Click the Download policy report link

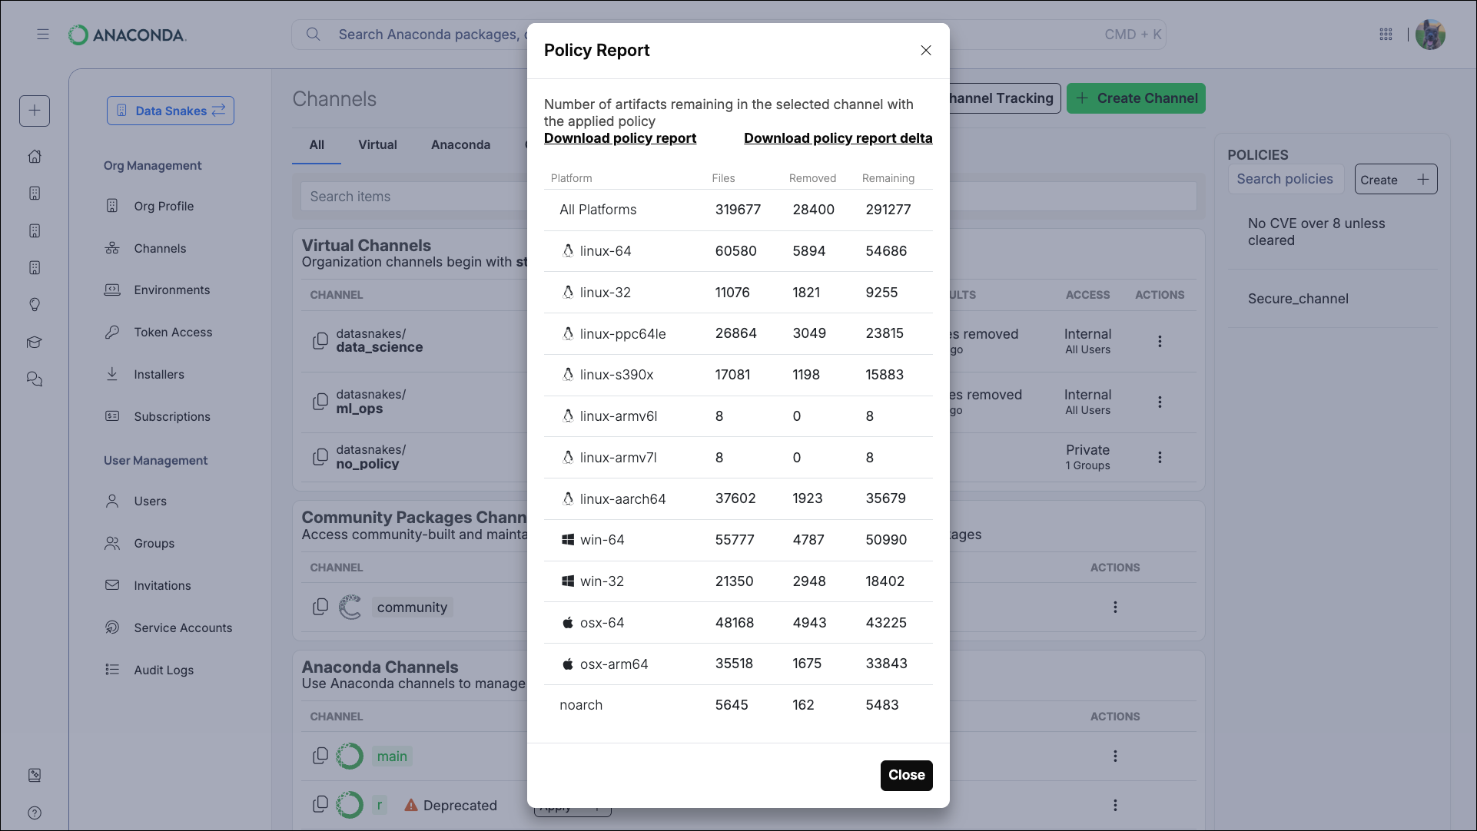[619, 138]
